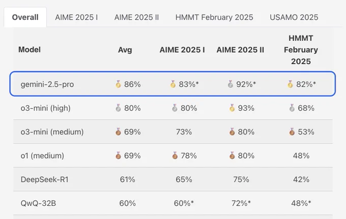Select the Overall tab
This screenshot has width=346, height=219.
[25, 17]
